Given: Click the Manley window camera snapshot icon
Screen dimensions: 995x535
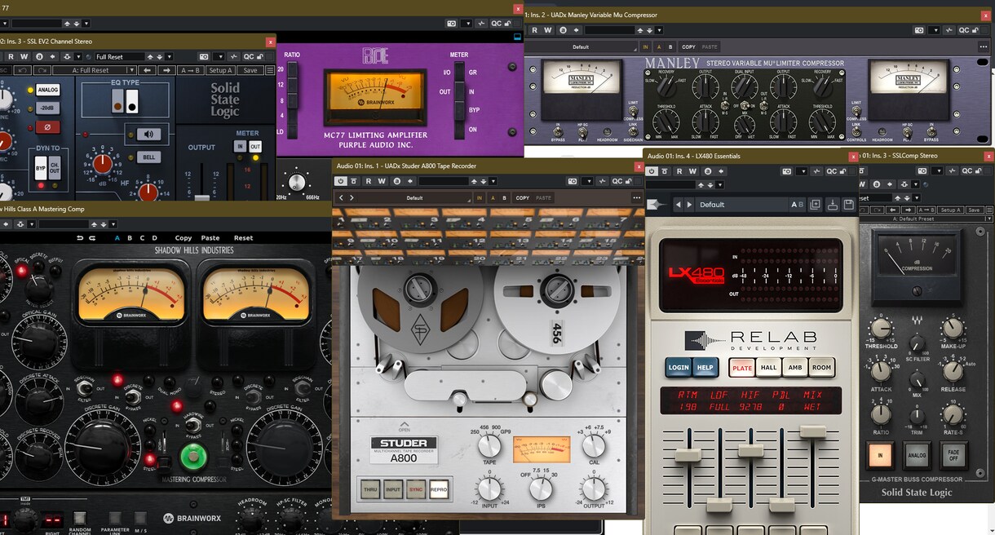Looking at the screenshot, I should [921, 30].
